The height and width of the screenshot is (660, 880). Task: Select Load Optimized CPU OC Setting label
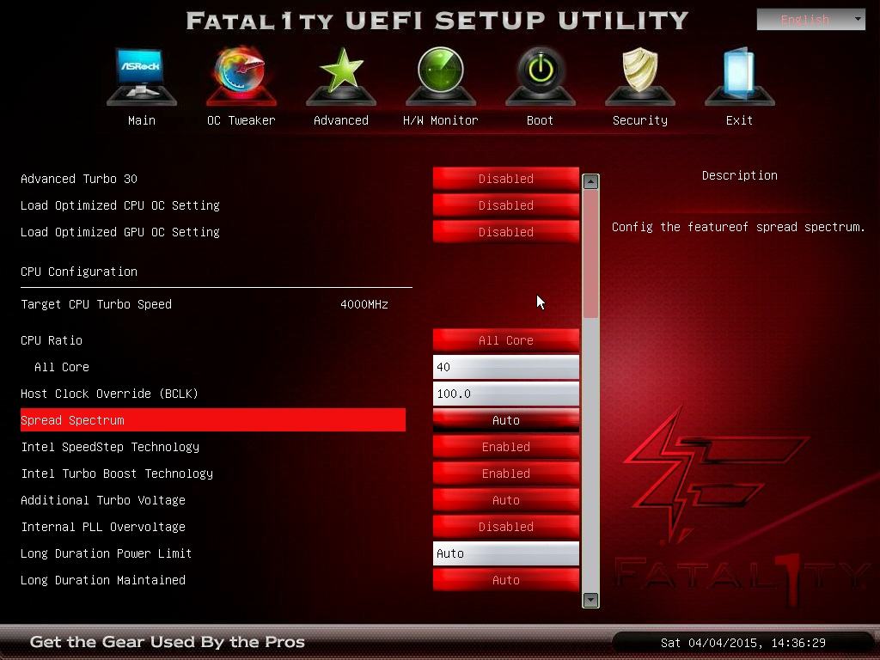click(120, 205)
